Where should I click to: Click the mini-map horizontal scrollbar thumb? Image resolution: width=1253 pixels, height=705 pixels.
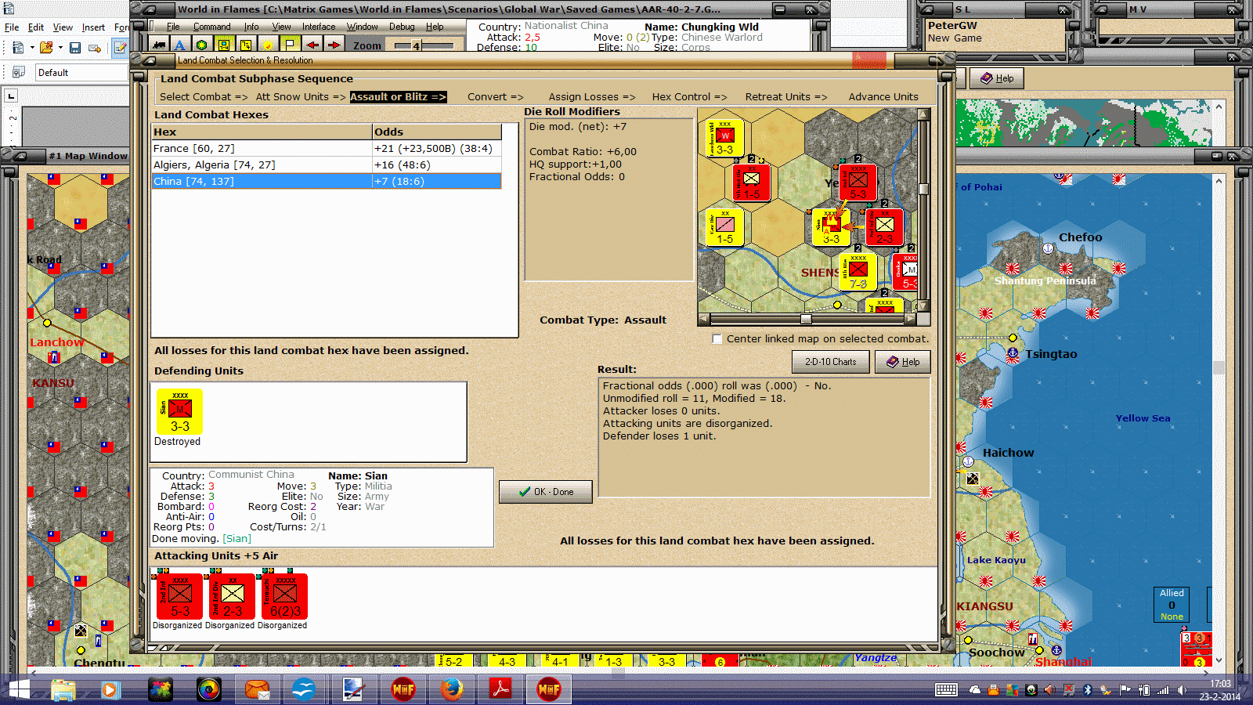point(806,319)
